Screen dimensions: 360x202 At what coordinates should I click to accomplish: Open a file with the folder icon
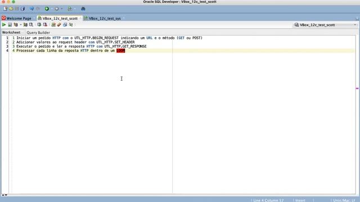click(11, 9)
